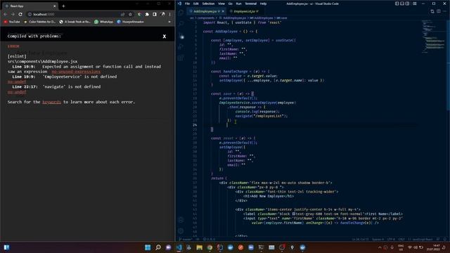Screen dimensions: 450x253
Task: Open Color Palettes bookmark
Action: point(39,22)
